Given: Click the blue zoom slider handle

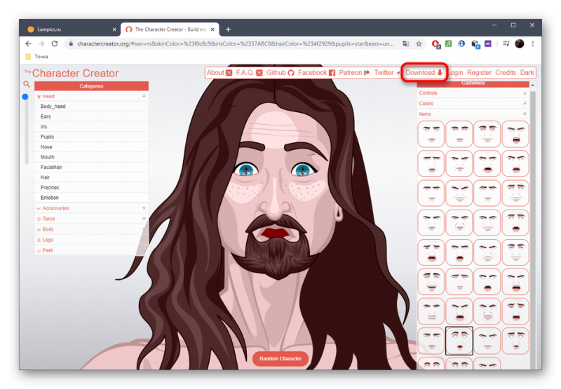Looking at the screenshot, I should pos(25,97).
